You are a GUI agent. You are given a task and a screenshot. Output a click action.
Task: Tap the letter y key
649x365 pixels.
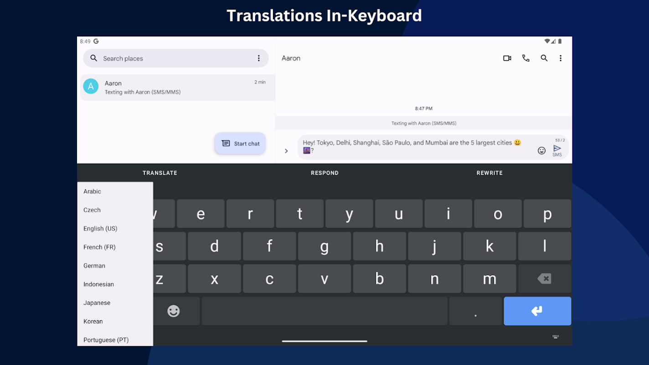(349, 214)
